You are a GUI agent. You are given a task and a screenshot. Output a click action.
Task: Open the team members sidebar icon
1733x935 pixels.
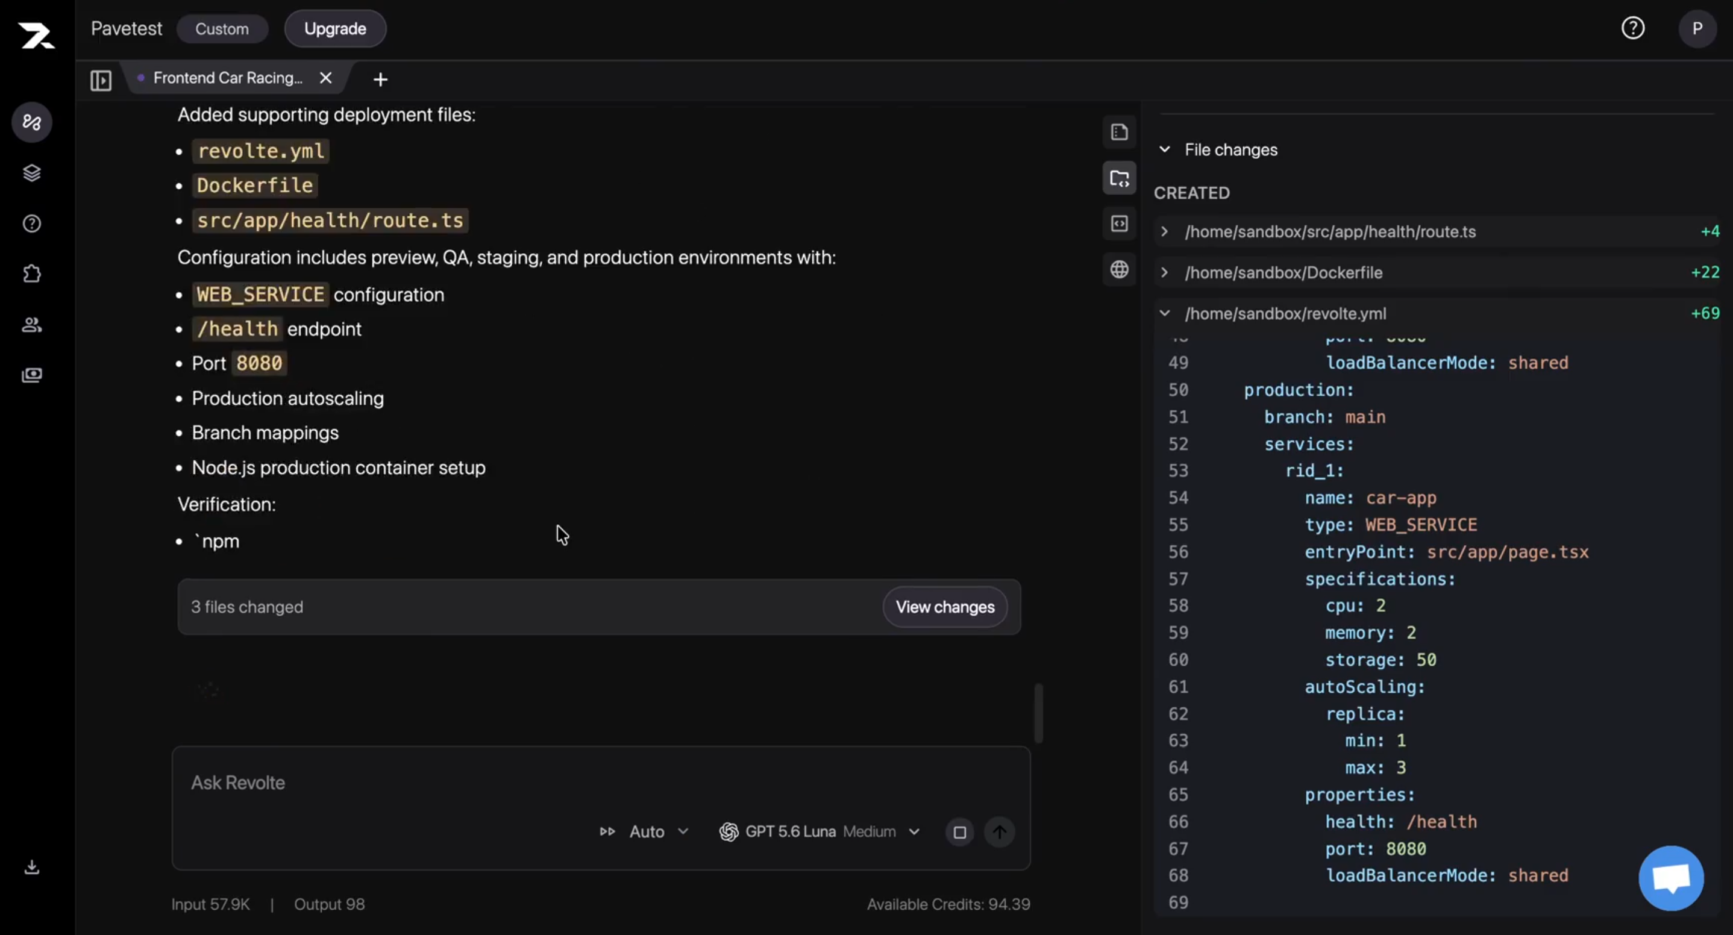pos(31,325)
